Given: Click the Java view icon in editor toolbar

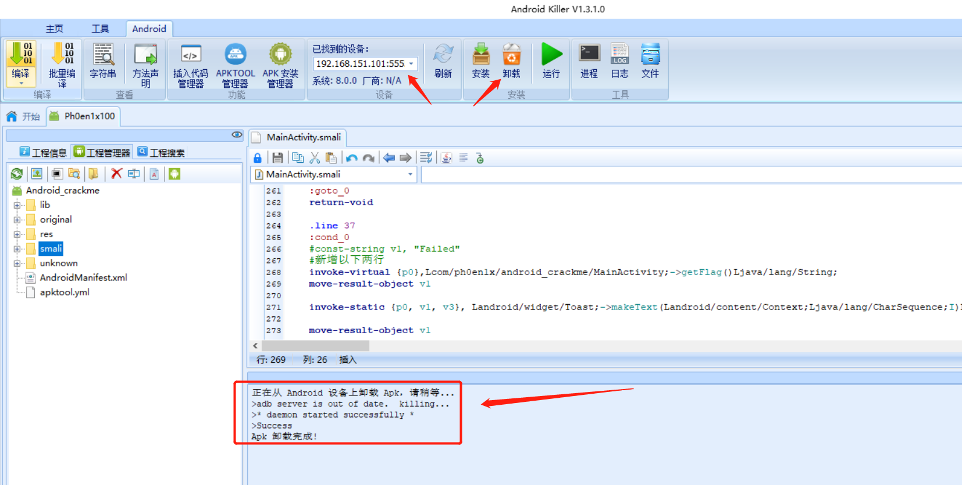Looking at the screenshot, I should coord(446,158).
